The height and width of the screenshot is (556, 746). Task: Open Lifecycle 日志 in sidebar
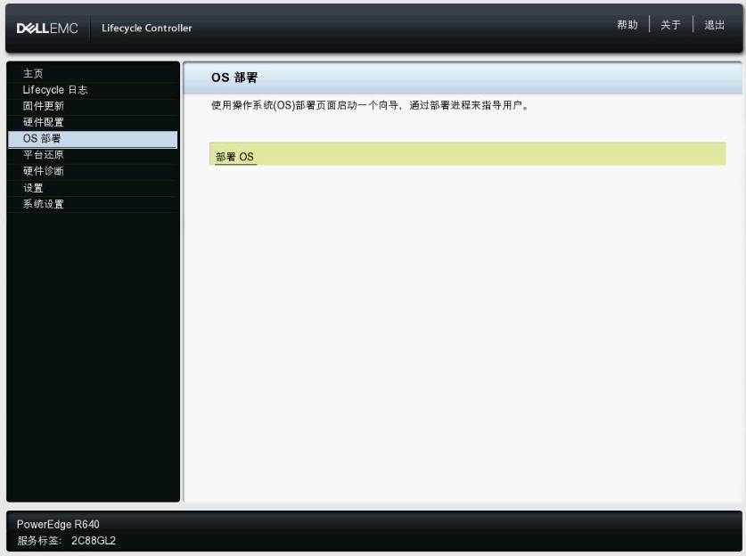pos(55,90)
